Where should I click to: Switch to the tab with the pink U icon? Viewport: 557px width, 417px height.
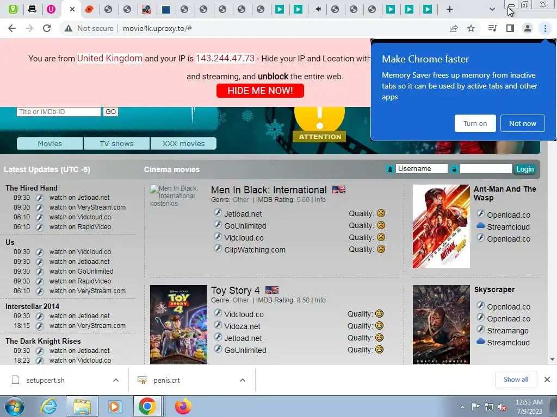tap(51, 10)
